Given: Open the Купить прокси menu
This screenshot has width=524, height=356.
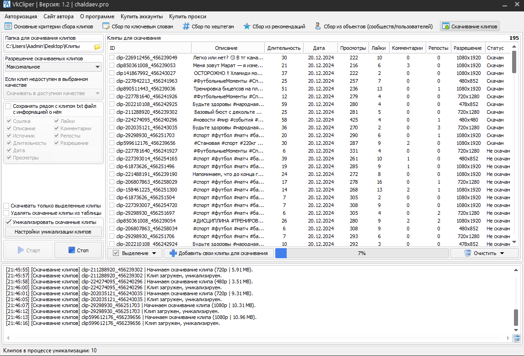Looking at the screenshot, I should [x=187, y=16].
